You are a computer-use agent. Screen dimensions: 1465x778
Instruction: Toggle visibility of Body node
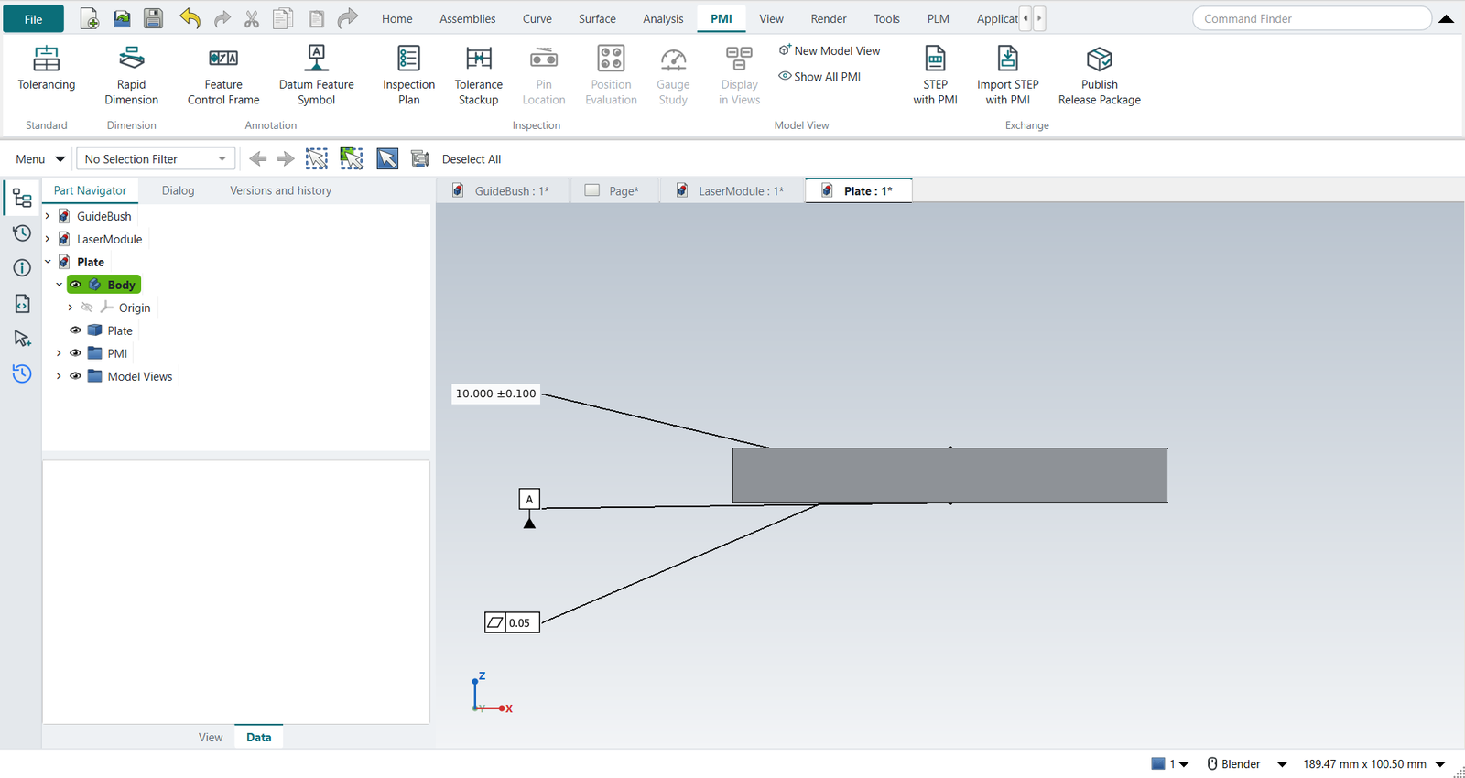(76, 285)
